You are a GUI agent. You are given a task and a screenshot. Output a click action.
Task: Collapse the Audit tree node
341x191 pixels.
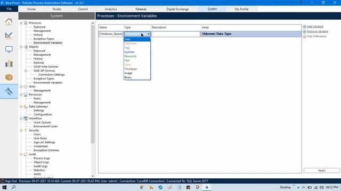click(21, 154)
